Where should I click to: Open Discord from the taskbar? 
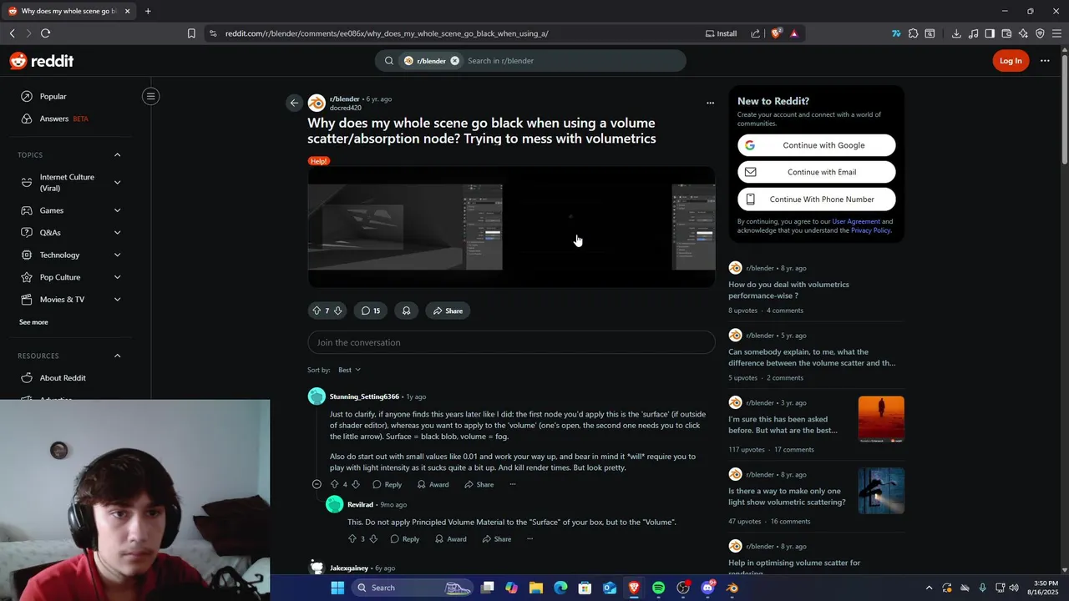coord(708,588)
